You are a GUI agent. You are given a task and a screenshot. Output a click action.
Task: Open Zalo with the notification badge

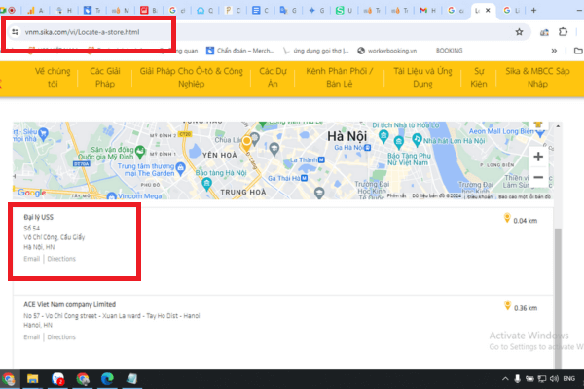point(57,379)
